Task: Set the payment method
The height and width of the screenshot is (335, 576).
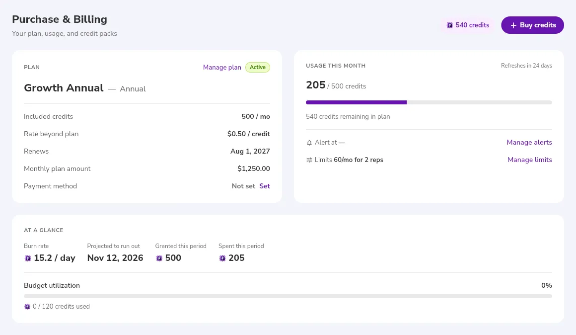Action: pyautogui.click(x=265, y=186)
